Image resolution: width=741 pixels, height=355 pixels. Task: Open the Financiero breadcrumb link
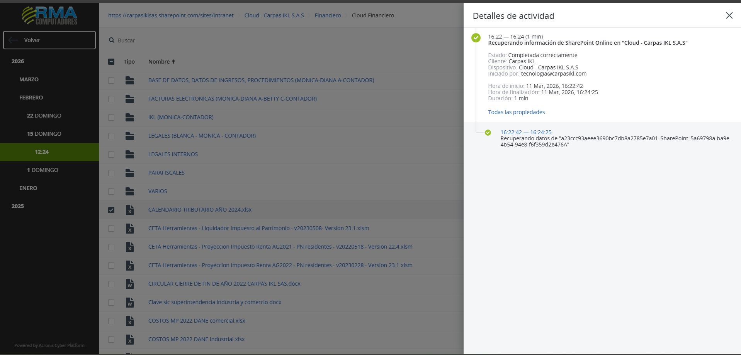click(x=328, y=15)
